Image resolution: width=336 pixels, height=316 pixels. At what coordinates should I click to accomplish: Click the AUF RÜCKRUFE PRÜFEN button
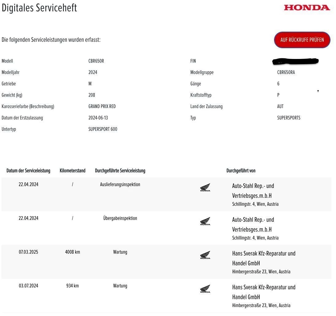[x=302, y=40]
